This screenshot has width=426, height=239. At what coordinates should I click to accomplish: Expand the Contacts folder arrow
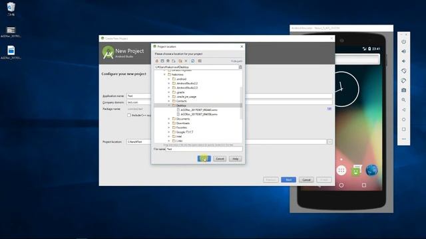coord(168,101)
